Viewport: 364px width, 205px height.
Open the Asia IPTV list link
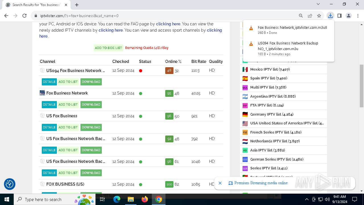[x=268, y=150]
